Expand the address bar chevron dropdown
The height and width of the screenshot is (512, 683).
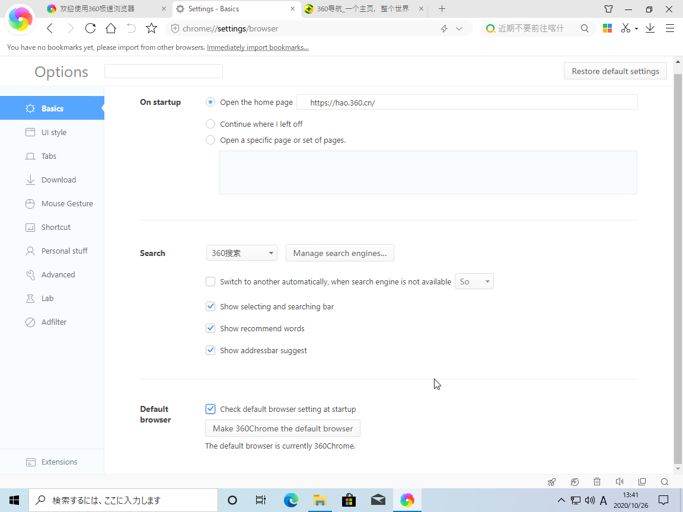pos(459,28)
